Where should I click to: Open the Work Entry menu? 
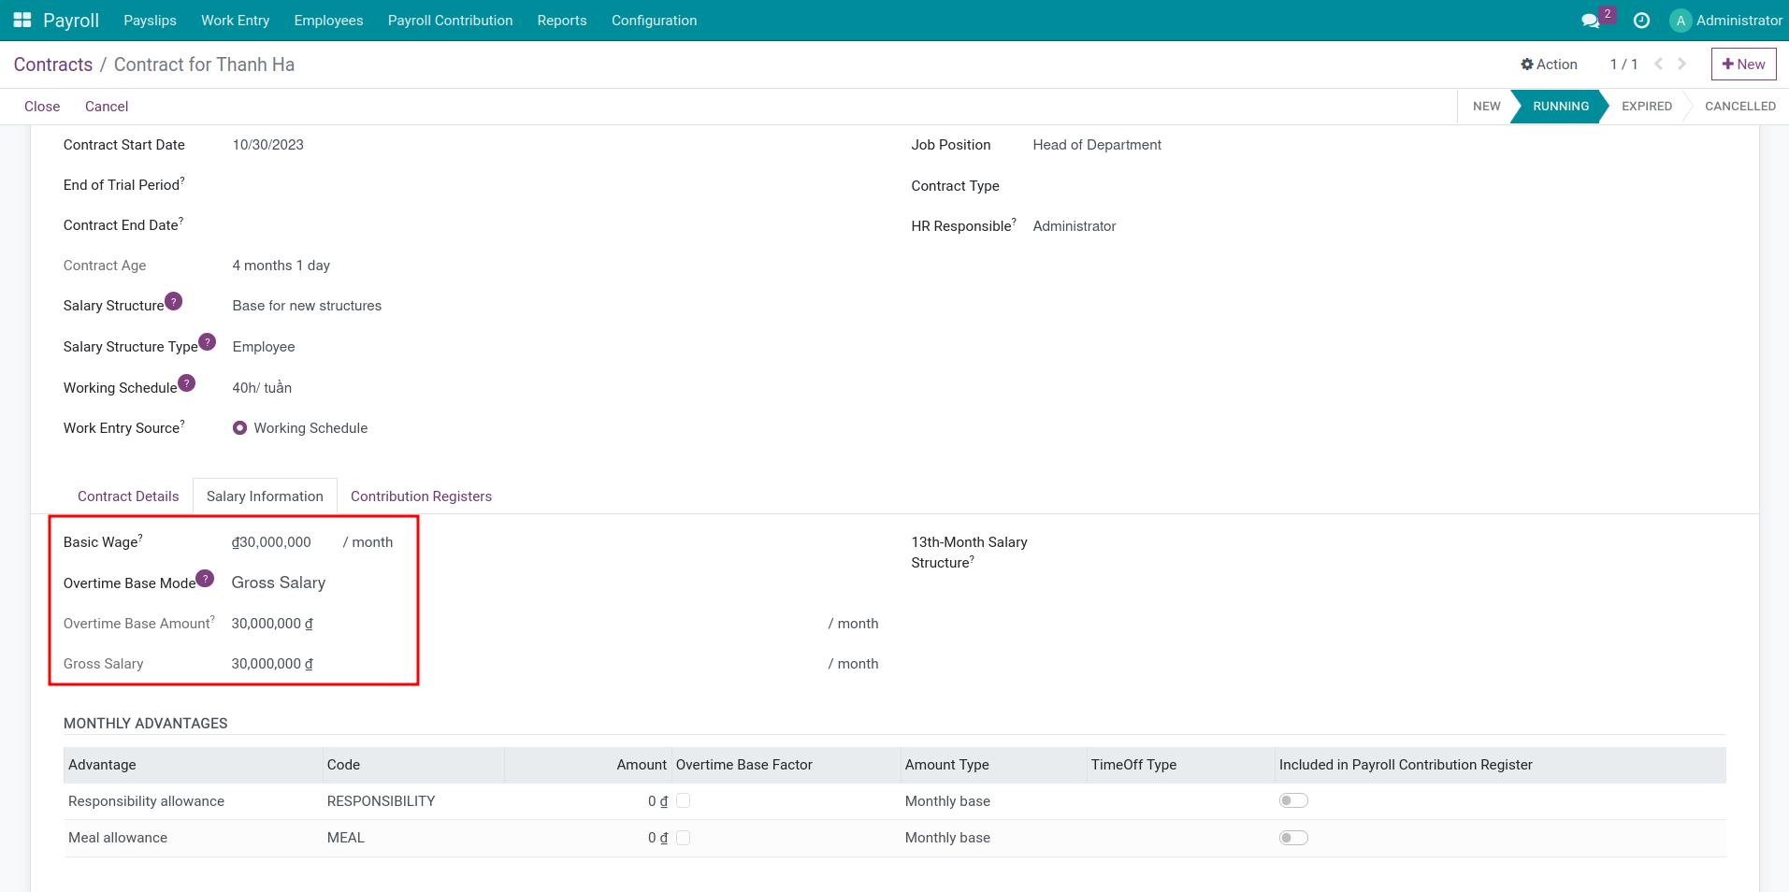pos(235,21)
